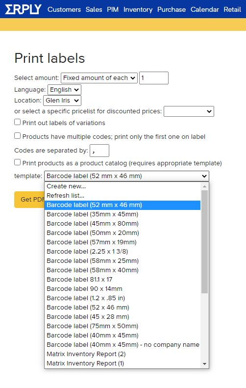Viewport: 246px width, 388px height.
Task: Open the Language dropdown showing English
Action: point(64,90)
